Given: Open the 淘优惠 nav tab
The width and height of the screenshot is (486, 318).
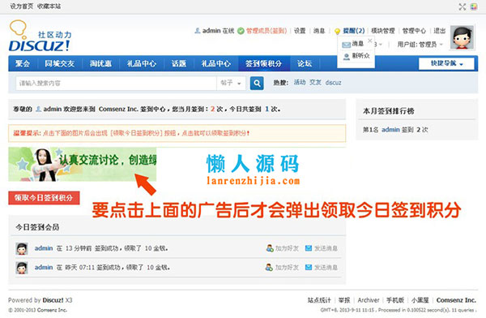Looking at the screenshot, I should click(100, 63).
